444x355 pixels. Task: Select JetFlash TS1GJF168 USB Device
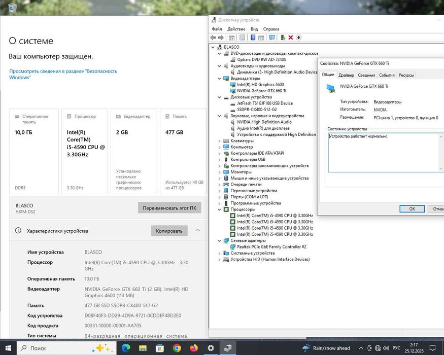[x=265, y=103]
